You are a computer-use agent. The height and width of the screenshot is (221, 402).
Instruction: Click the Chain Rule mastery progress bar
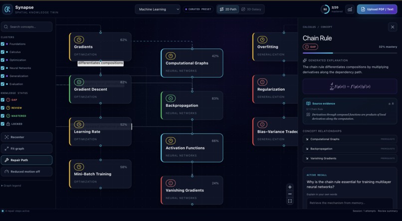tap(350, 53)
